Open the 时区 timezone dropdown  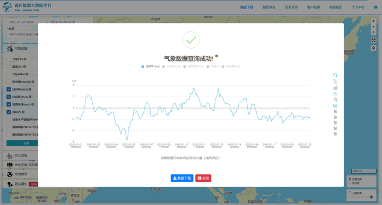(x=23, y=34)
